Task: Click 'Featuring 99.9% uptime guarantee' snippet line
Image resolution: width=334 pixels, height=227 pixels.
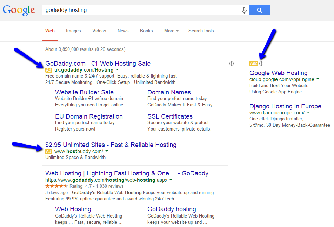Action: click(112, 199)
